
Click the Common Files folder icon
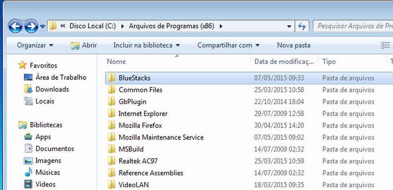[x=112, y=89]
